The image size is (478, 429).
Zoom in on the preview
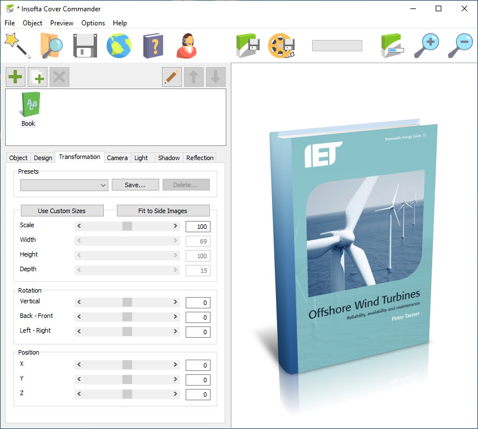click(x=426, y=45)
